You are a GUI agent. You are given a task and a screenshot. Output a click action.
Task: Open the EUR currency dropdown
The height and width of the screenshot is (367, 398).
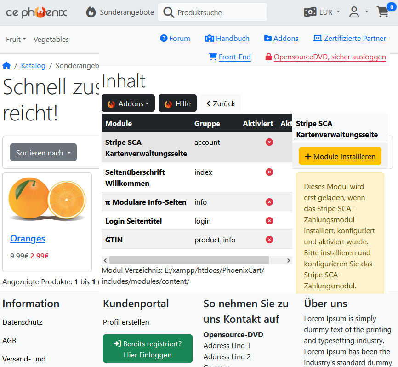(322, 12)
